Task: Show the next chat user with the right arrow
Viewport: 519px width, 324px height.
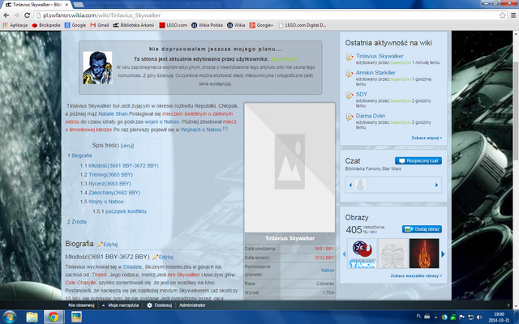Action: click(436, 185)
